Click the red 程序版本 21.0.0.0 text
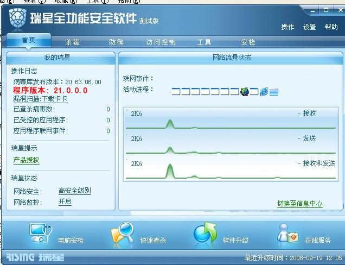This screenshot has width=345, height=265. [x=50, y=90]
